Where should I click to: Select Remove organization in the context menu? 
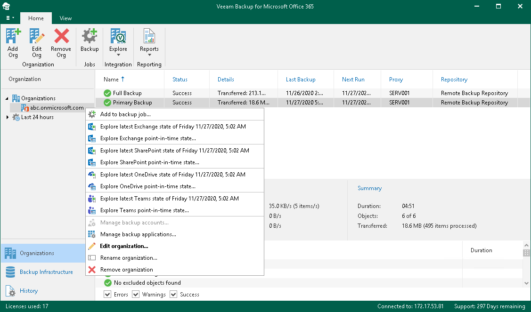(x=126, y=270)
